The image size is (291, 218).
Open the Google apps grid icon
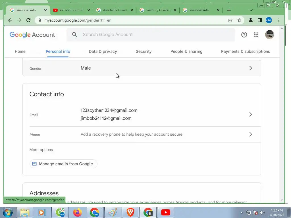(x=256, y=35)
